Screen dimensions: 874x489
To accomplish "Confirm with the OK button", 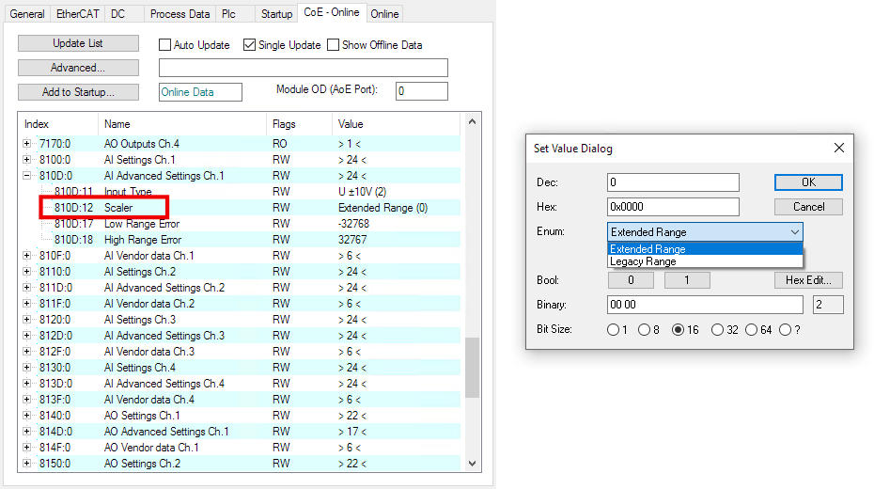I will tap(808, 182).
